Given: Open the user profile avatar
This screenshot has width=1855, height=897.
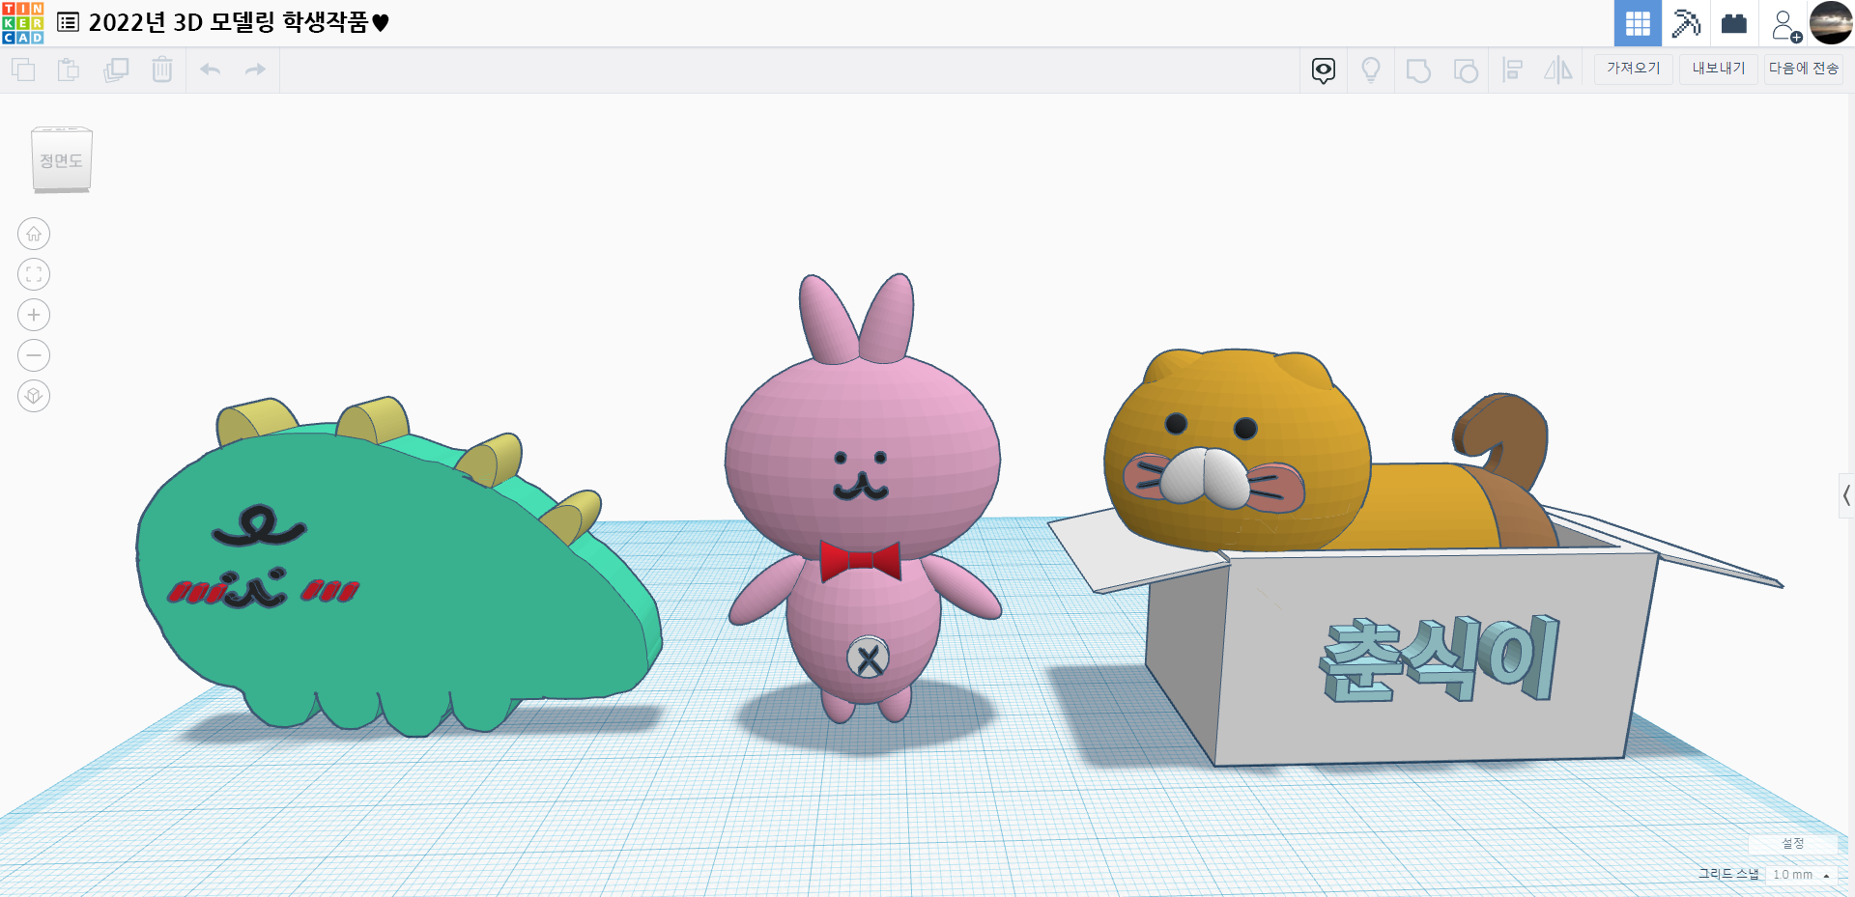Looking at the screenshot, I should click(1831, 23).
